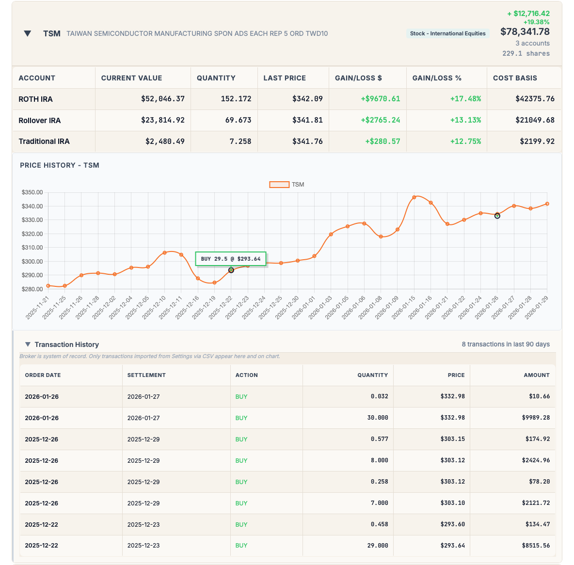Click the 8 transactions in last 90 days link
Viewport: 574px width, 565px height.
[506, 344]
